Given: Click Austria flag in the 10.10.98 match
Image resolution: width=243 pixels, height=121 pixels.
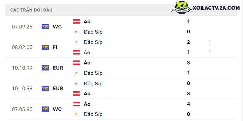Looking at the screenshot, I should click(x=77, y=93).
